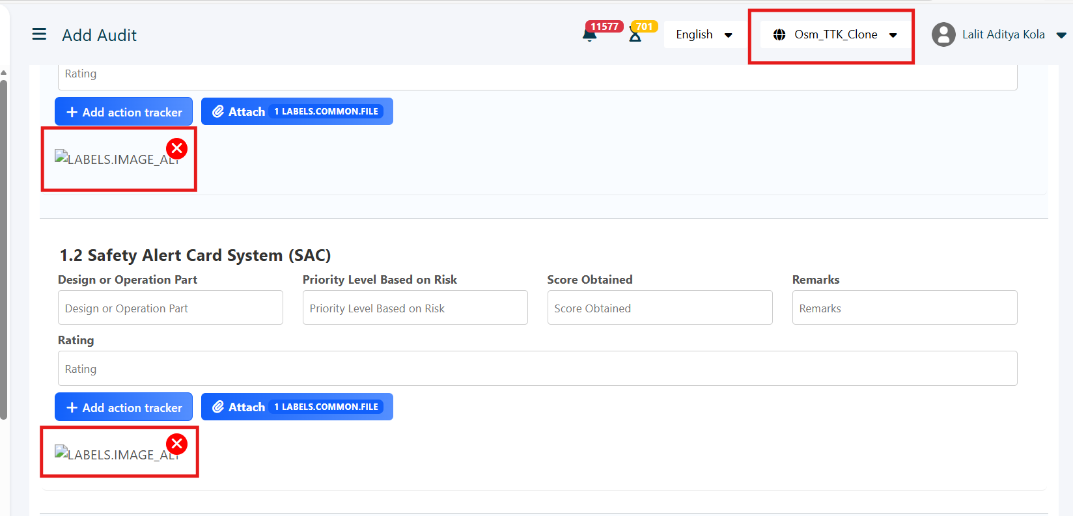Open the first broken image thumbnail
This screenshot has height=516, width=1073.
[x=111, y=159]
